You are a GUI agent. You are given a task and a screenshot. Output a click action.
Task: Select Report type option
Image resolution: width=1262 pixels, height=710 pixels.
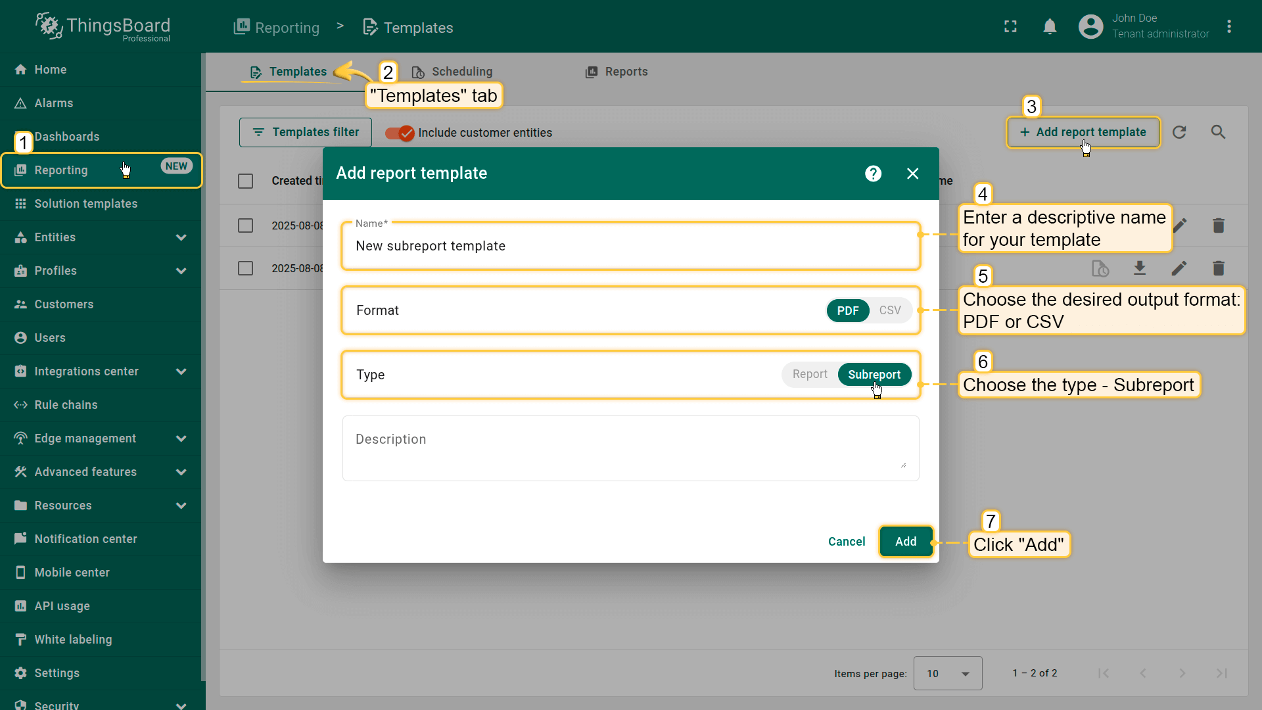(x=810, y=375)
